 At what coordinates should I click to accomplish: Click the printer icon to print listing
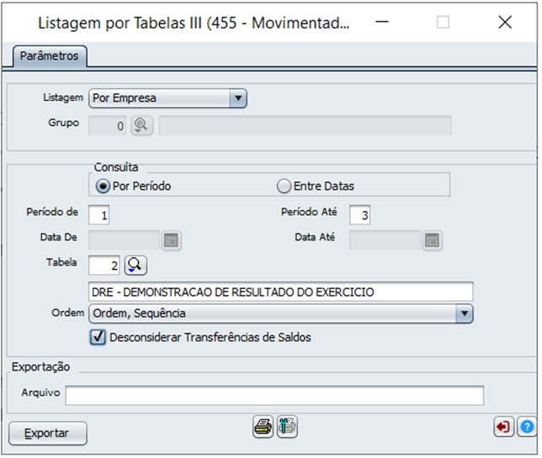(263, 427)
